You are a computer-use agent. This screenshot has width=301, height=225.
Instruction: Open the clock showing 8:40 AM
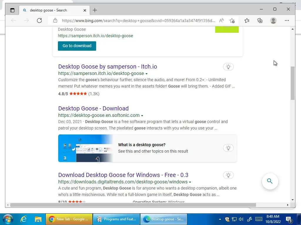pyautogui.click(x=273, y=219)
